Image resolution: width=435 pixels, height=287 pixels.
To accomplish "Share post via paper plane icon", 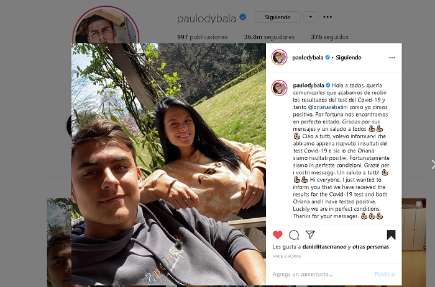I will (310, 234).
